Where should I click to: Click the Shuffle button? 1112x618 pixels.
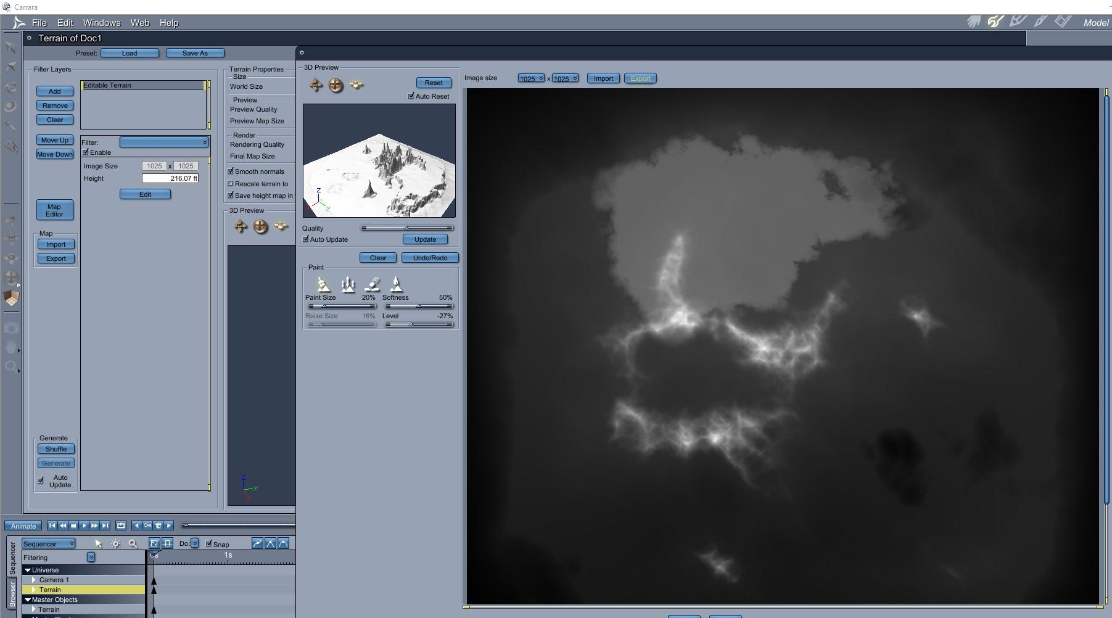pyautogui.click(x=56, y=449)
